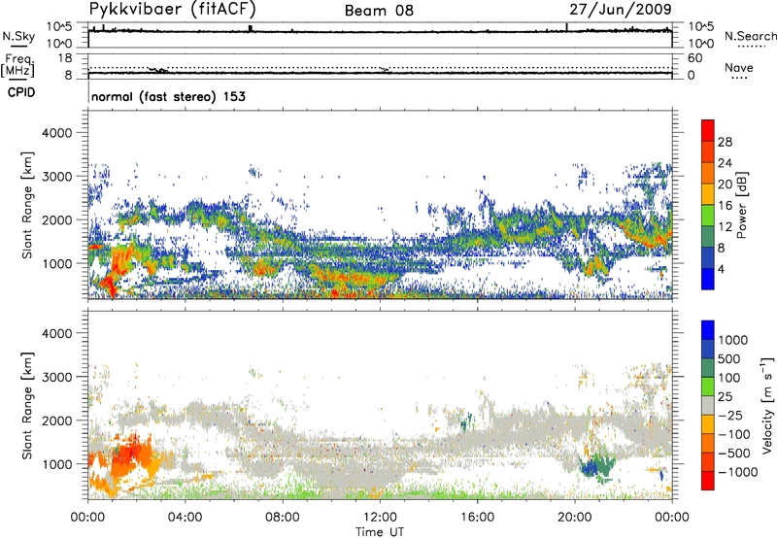Viewport: 777px width, 538px height.
Task: Click the 'CPID' row label
Action: tap(21, 92)
